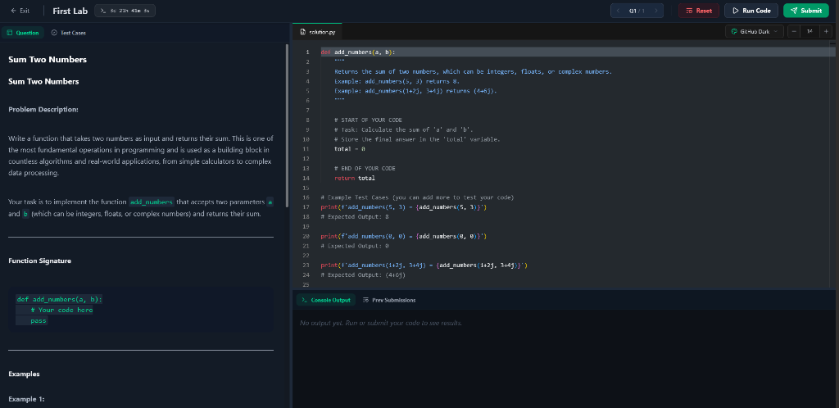Click the '# START OF YOUR CODE' comment

pyautogui.click(x=368, y=120)
